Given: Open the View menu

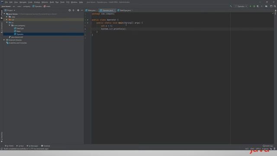Looking at the screenshot, I should (x=16, y=2).
